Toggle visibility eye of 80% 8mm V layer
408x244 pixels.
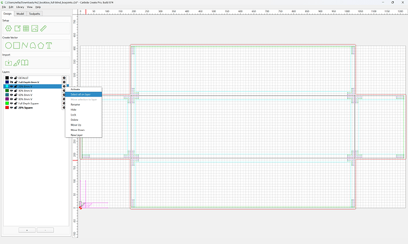click(x=11, y=99)
